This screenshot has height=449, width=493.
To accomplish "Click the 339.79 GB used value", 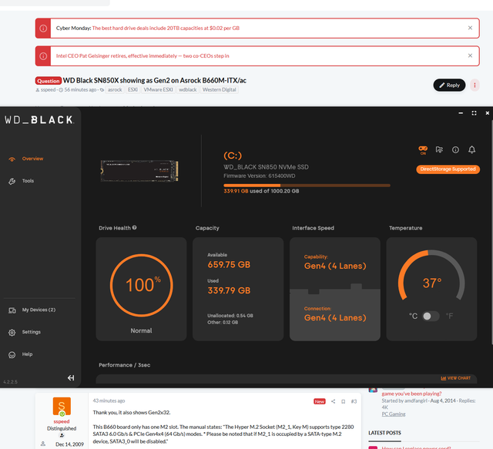I will pos(229,290).
